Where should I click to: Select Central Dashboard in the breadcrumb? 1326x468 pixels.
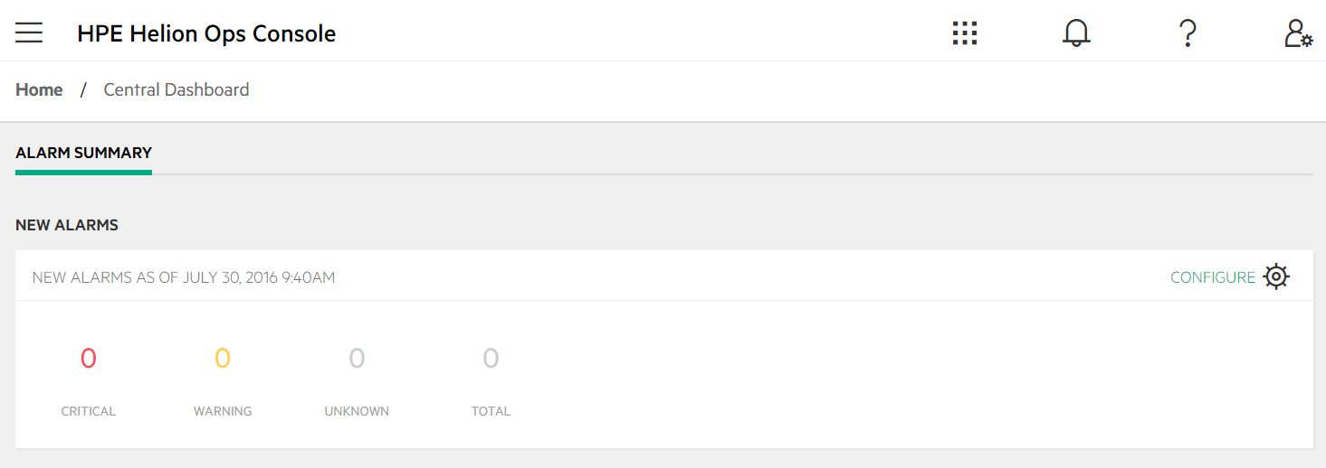pyautogui.click(x=176, y=90)
